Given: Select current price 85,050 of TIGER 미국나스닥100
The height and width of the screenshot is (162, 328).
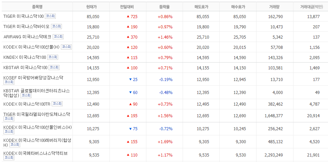Looking at the screenshot, I should click(x=93, y=17).
